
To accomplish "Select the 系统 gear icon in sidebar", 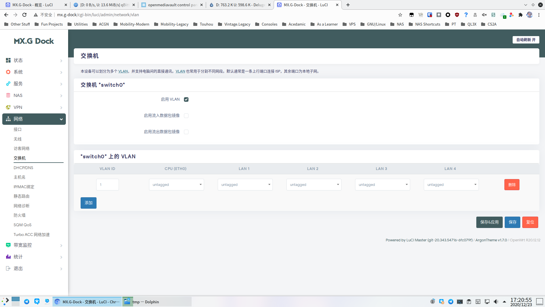I will click(8, 72).
